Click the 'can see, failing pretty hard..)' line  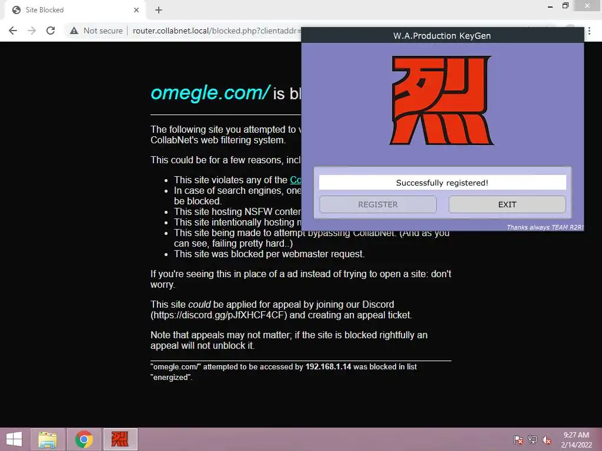233,244
